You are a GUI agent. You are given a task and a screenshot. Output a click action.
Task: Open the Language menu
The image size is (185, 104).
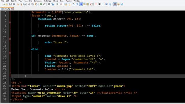[x=38, y=1]
